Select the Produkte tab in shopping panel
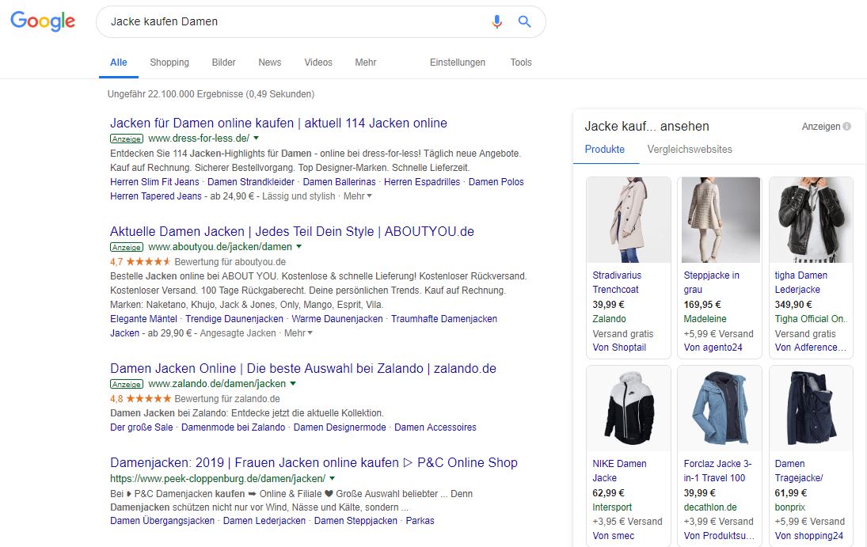 pos(604,150)
